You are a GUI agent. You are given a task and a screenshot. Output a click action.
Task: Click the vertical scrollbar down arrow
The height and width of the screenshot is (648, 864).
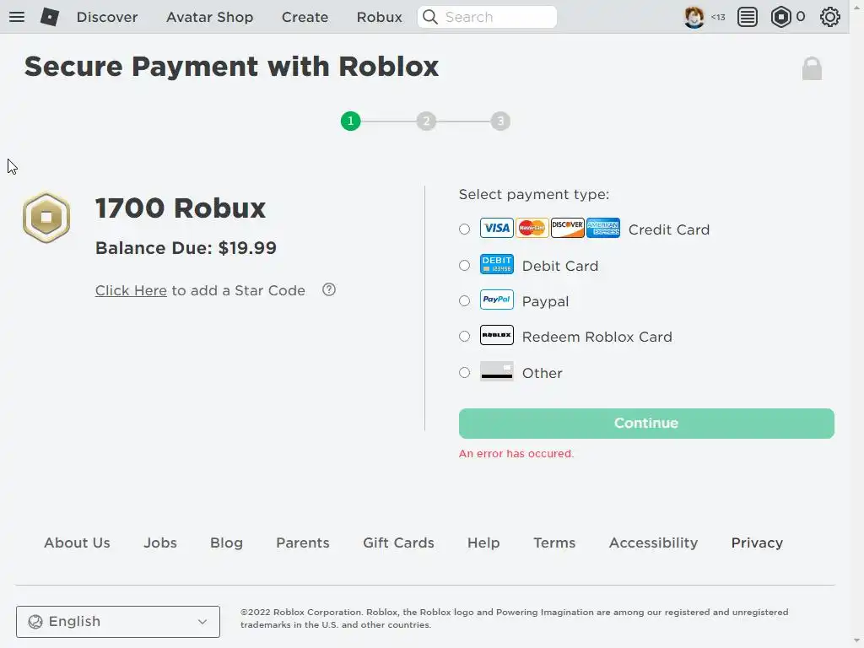coord(857,641)
